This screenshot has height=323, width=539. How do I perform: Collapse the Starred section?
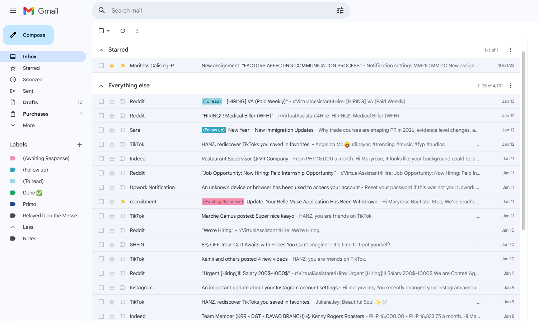[101, 50]
